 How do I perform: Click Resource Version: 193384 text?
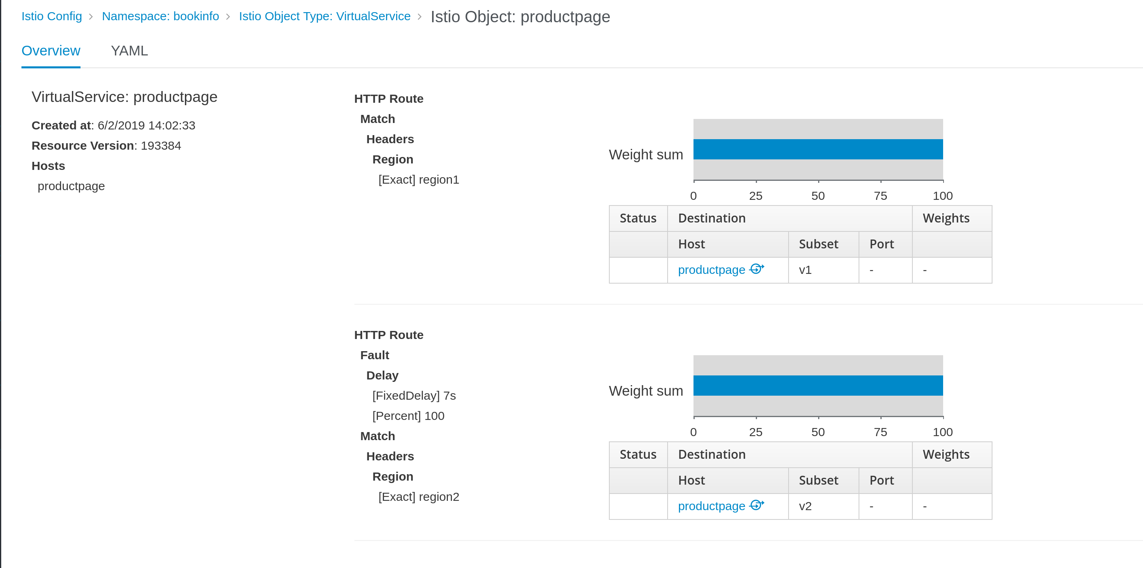(x=106, y=146)
